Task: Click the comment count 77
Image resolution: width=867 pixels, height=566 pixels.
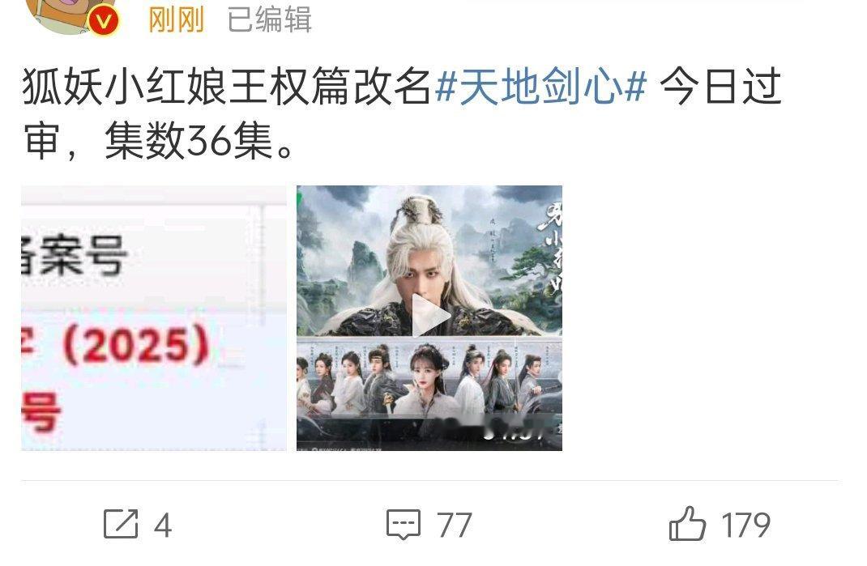Action: pos(454,525)
